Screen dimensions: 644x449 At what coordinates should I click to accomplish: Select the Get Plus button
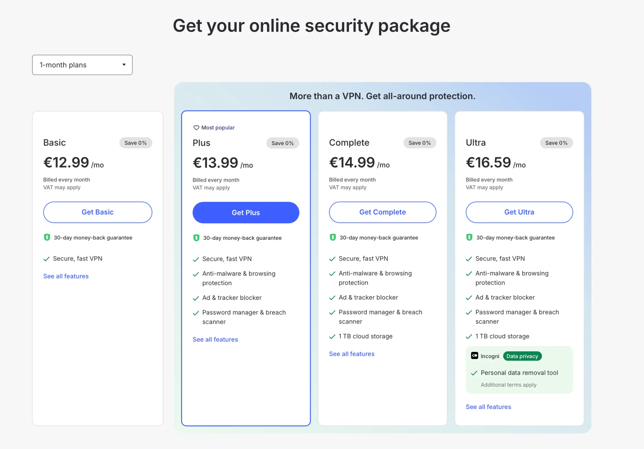246,213
